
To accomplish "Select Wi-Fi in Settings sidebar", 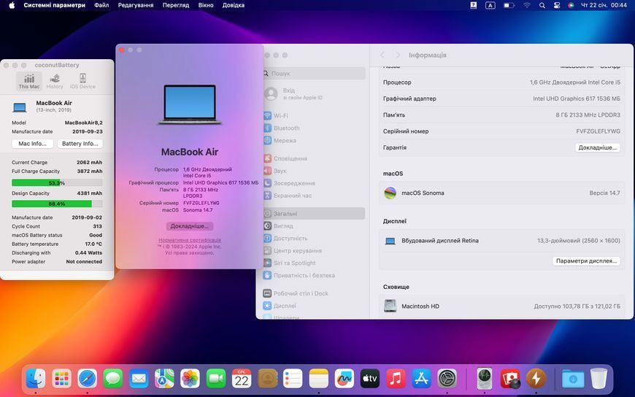I will tap(315, 115).
